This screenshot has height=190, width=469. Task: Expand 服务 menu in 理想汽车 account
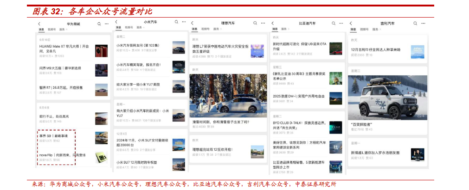pyautogui.click(x=217, y=29)
